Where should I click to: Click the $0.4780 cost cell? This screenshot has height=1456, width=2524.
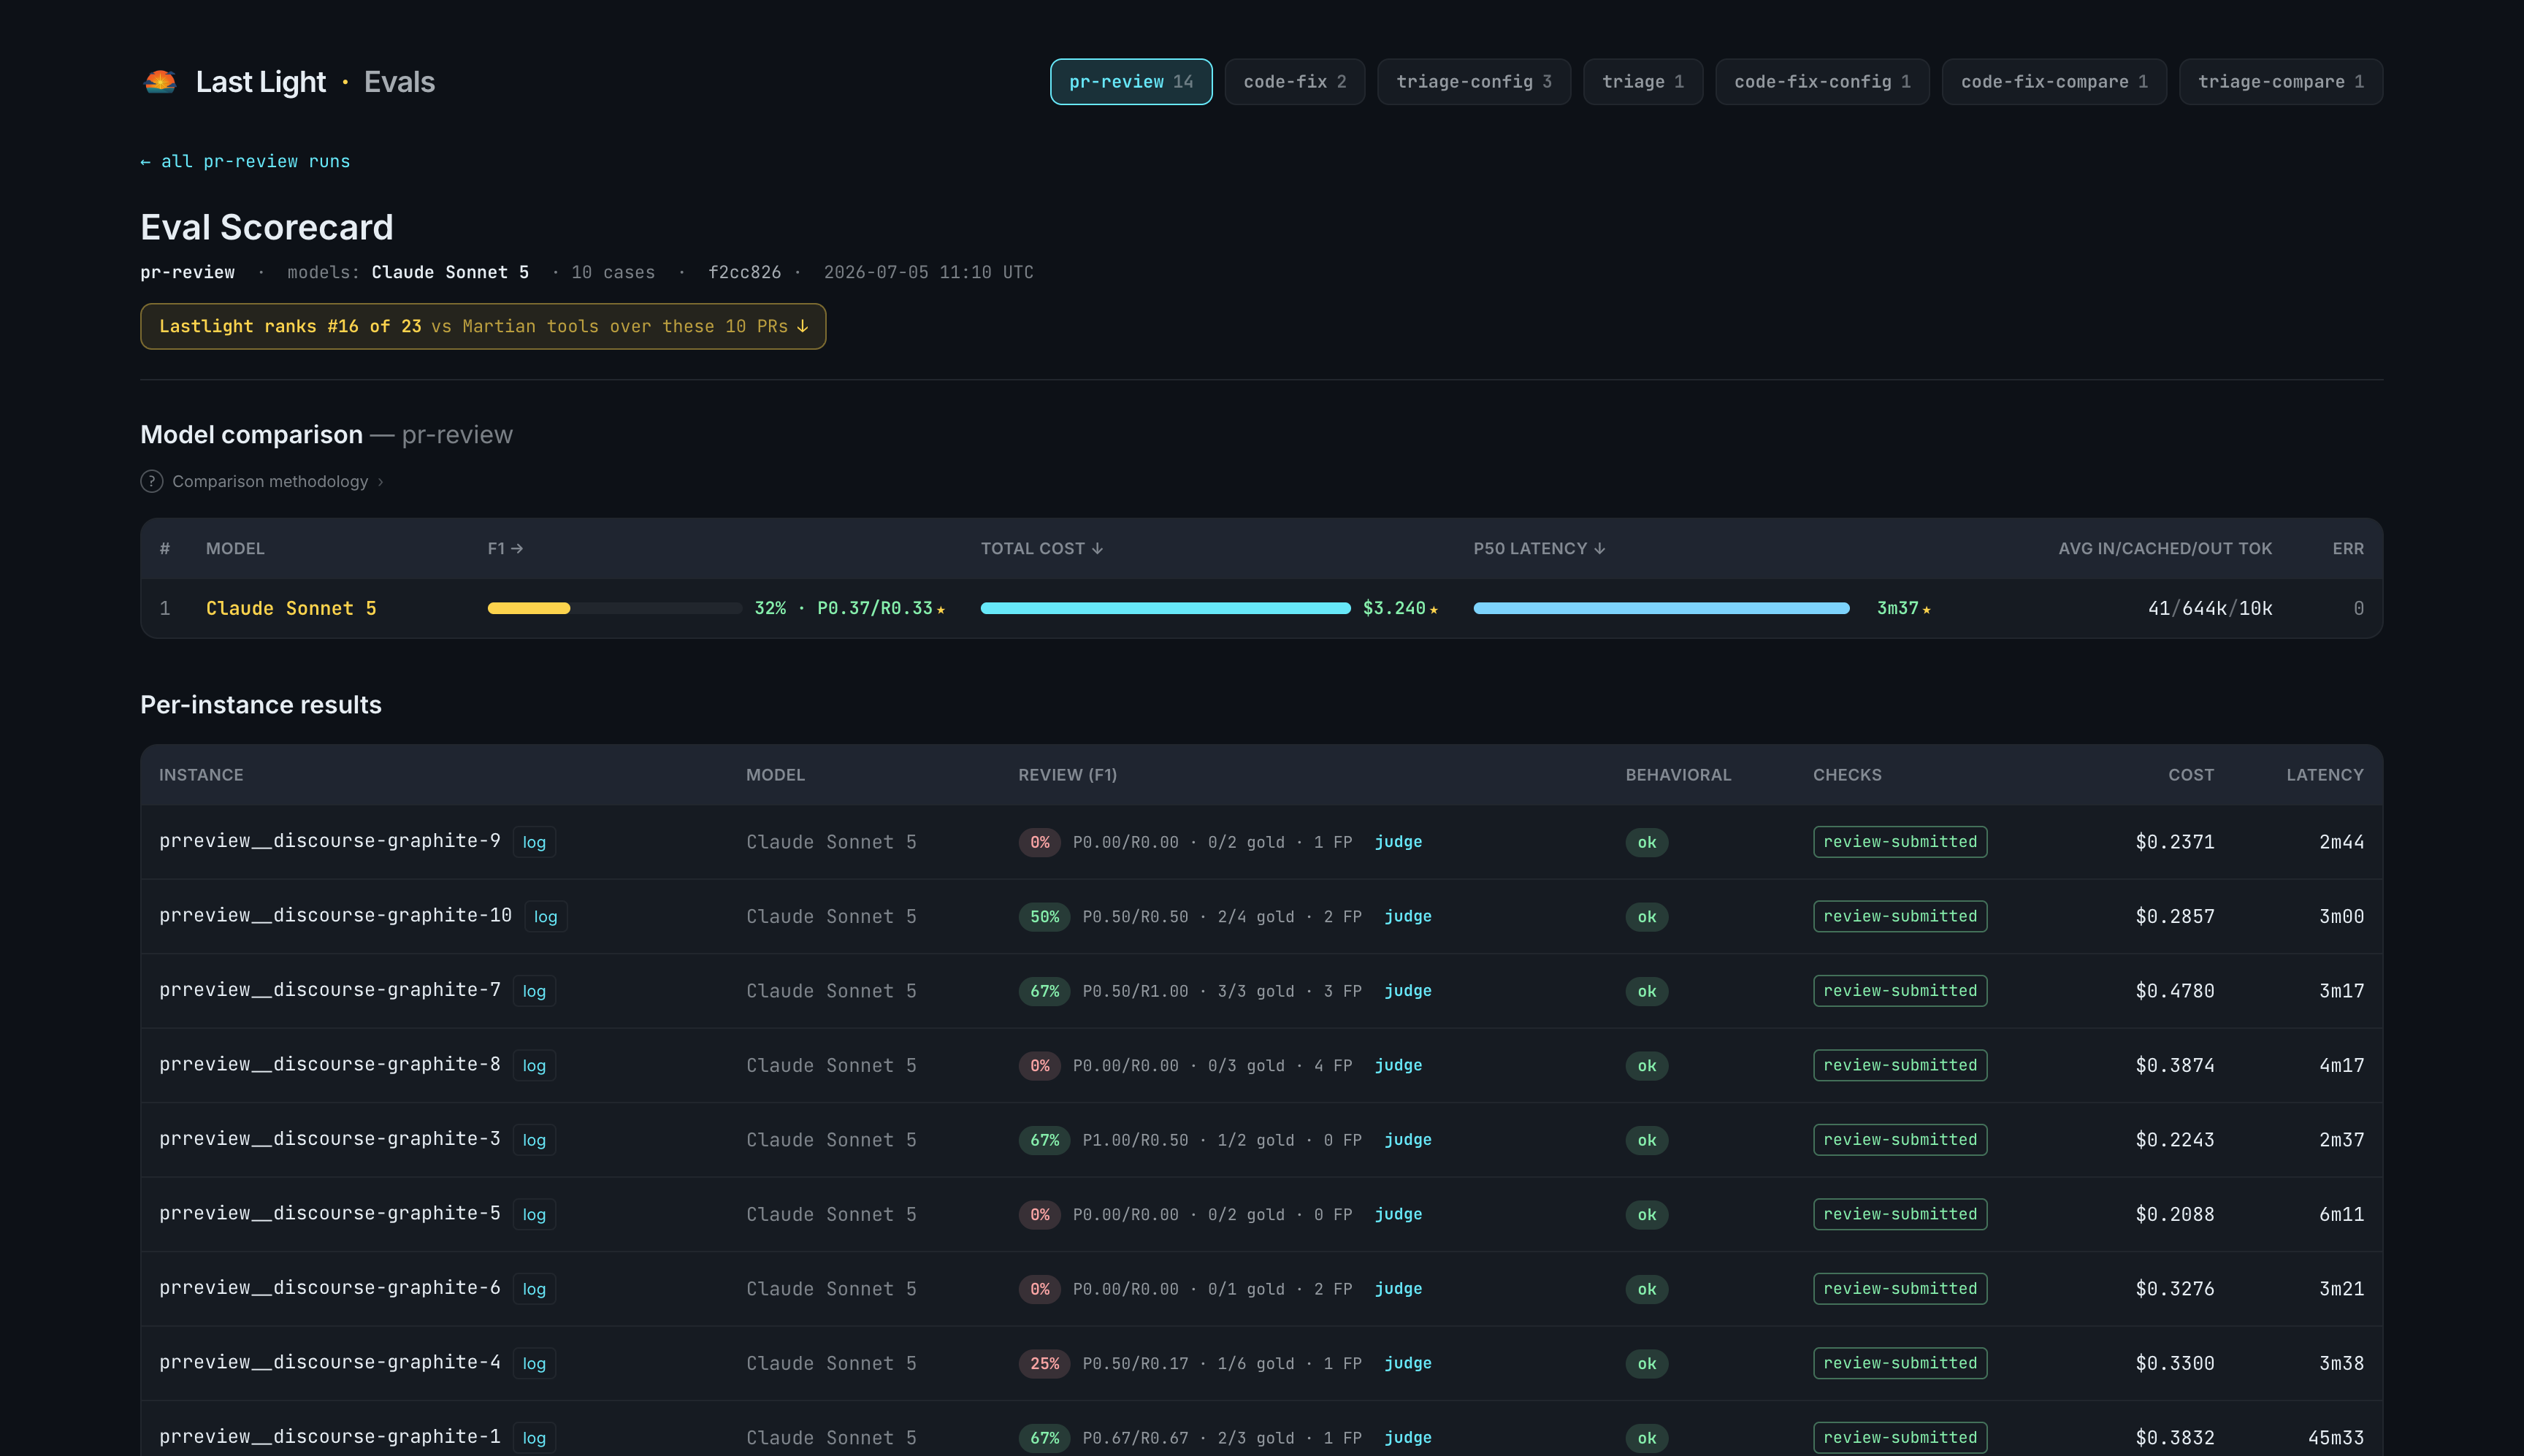(2174, 991)
